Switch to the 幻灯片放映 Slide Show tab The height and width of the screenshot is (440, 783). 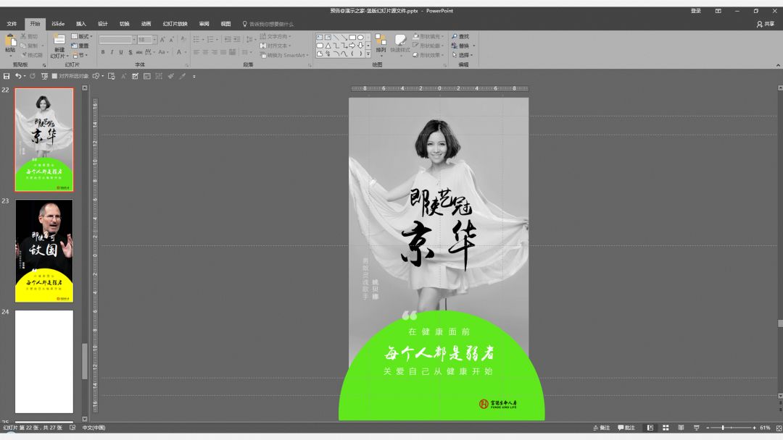[175, 24]
